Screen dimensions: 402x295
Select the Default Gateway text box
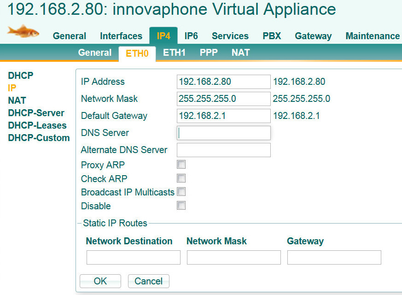(223, 116)
